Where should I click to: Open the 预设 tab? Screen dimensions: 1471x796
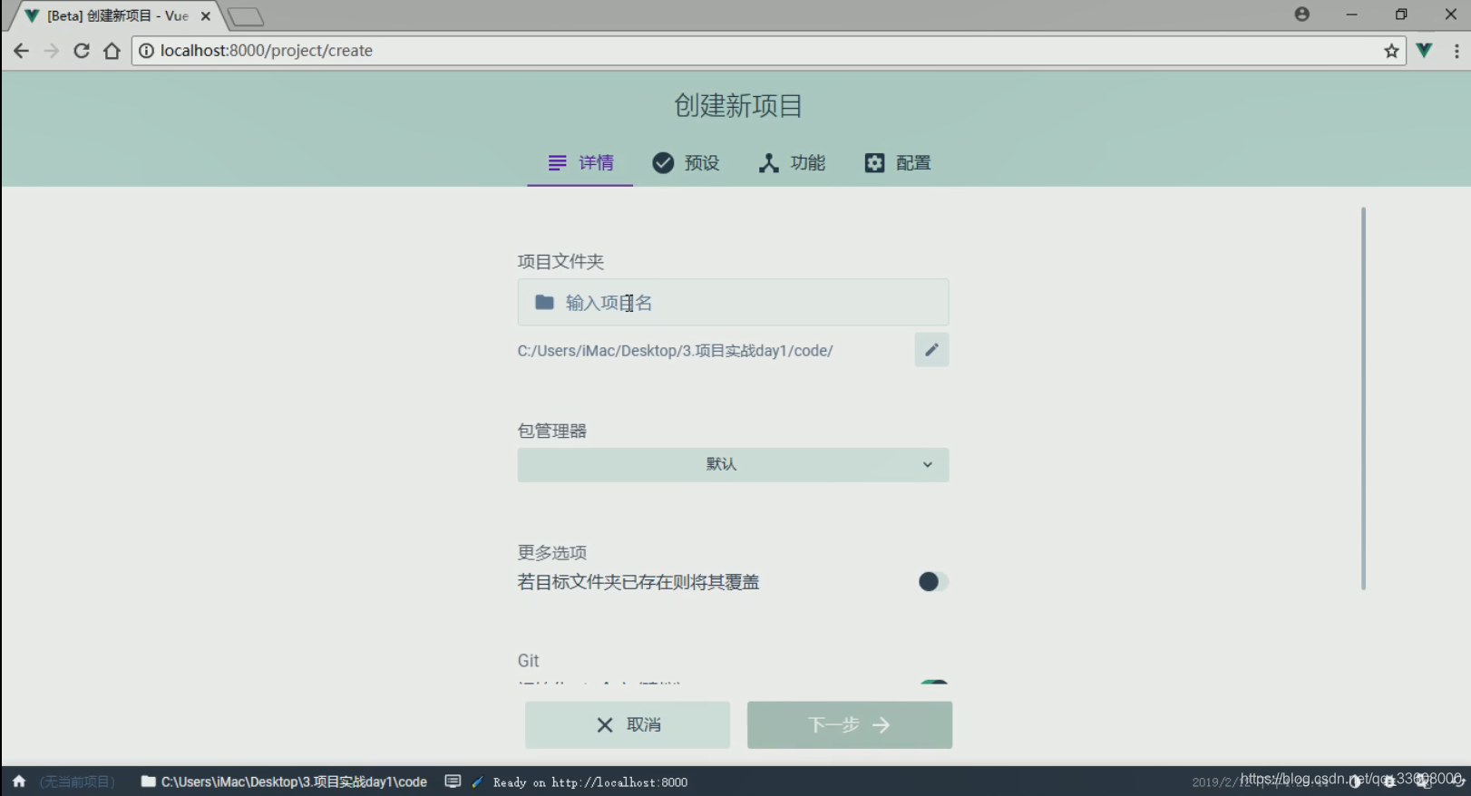coord(686,163)
